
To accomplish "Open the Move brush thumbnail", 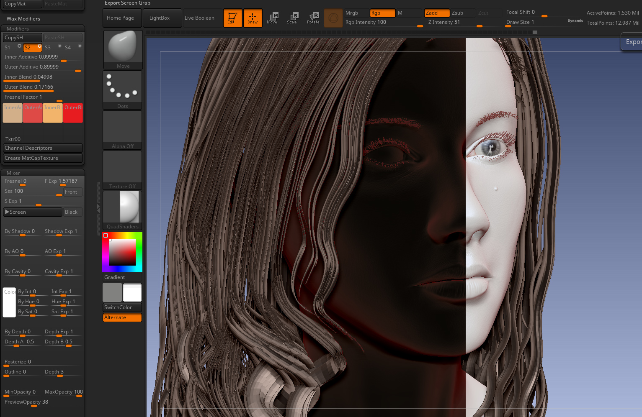I will point(123,50).
